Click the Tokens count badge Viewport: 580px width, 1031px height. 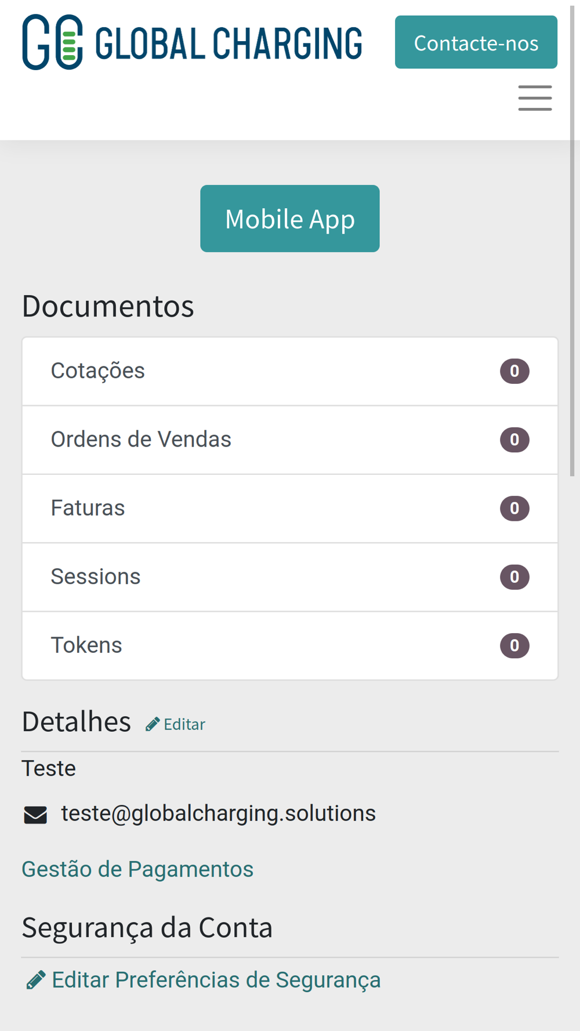(x=514, y=645)
